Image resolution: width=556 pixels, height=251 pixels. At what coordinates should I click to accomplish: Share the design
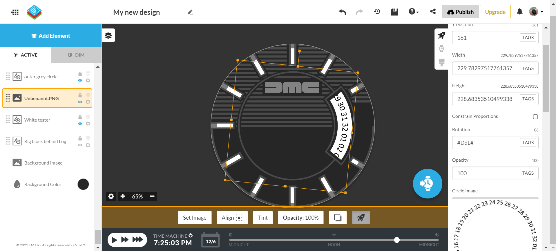pos(433,11)
